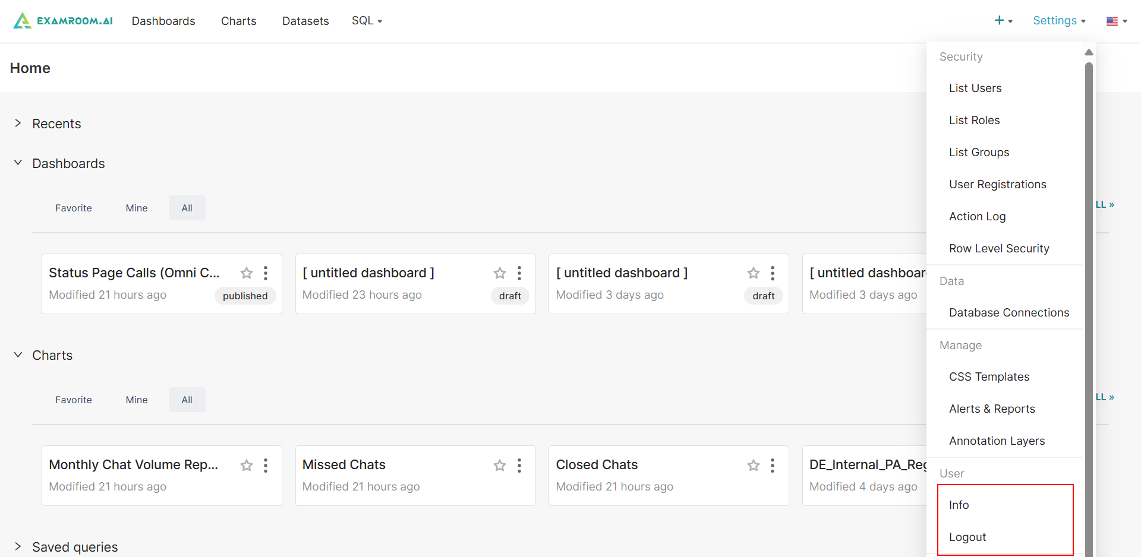Viewport: 1141px width, 557px height.
Task: Click Logout in the User section
Action: point(967,537)
